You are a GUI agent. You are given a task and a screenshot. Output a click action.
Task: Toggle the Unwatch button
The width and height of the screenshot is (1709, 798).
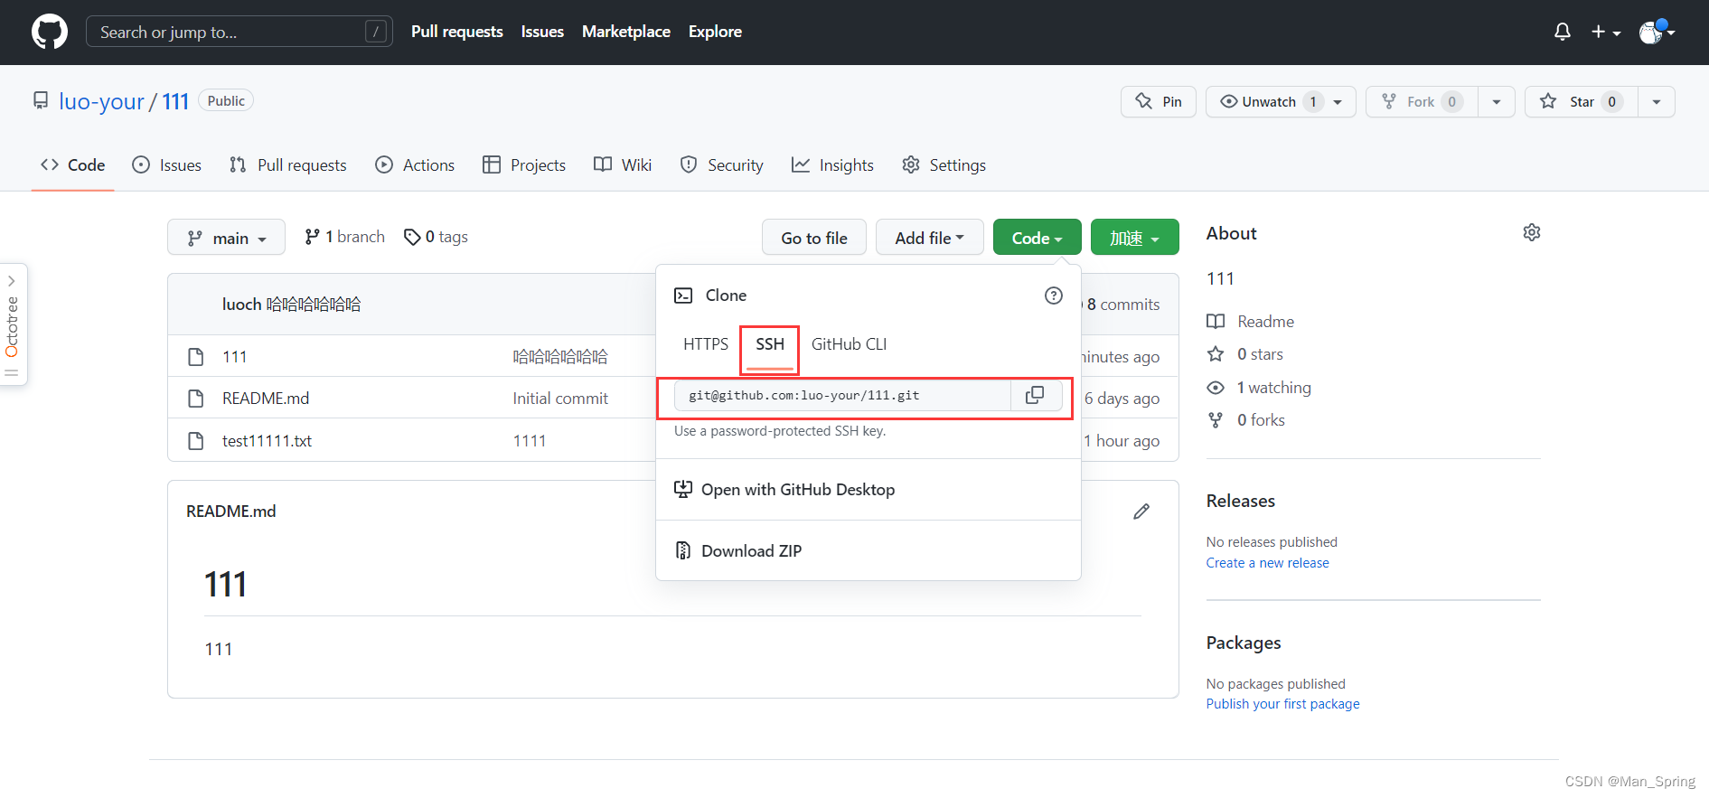(1281, 101)
